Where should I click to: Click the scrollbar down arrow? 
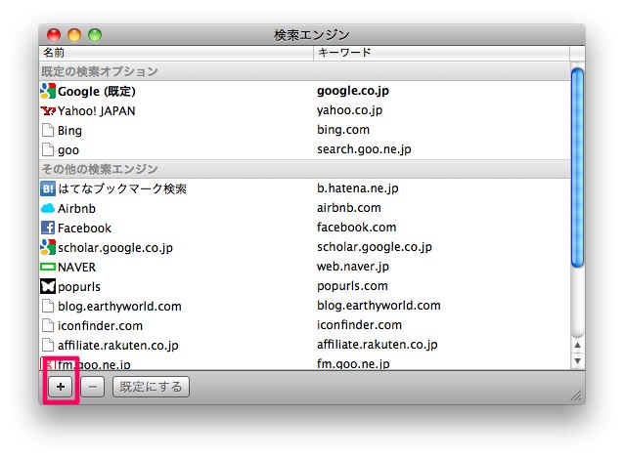click(577, 361)
